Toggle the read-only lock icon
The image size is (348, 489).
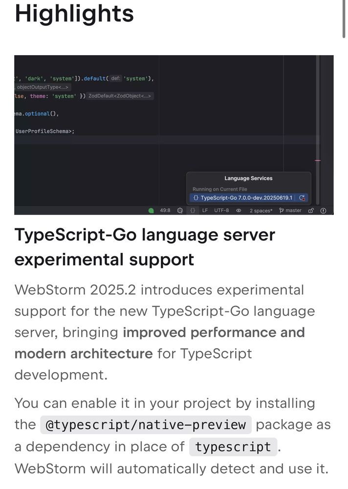coord(310,210)
